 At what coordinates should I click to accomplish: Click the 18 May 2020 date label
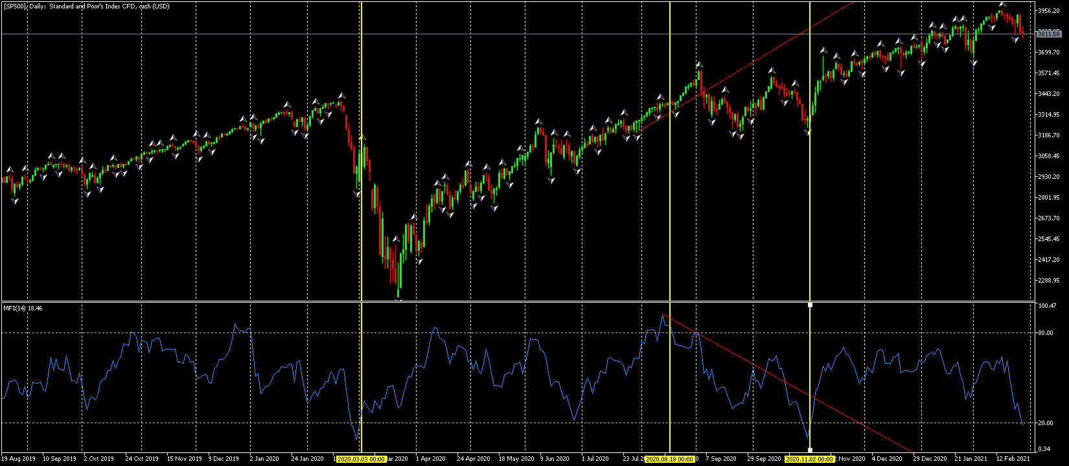[516, 459]
